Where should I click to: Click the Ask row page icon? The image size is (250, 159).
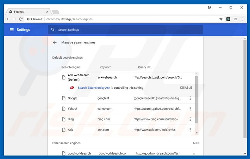[x=64, y=130]
